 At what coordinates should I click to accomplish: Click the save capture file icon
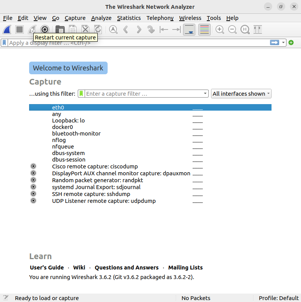[73, 29]
